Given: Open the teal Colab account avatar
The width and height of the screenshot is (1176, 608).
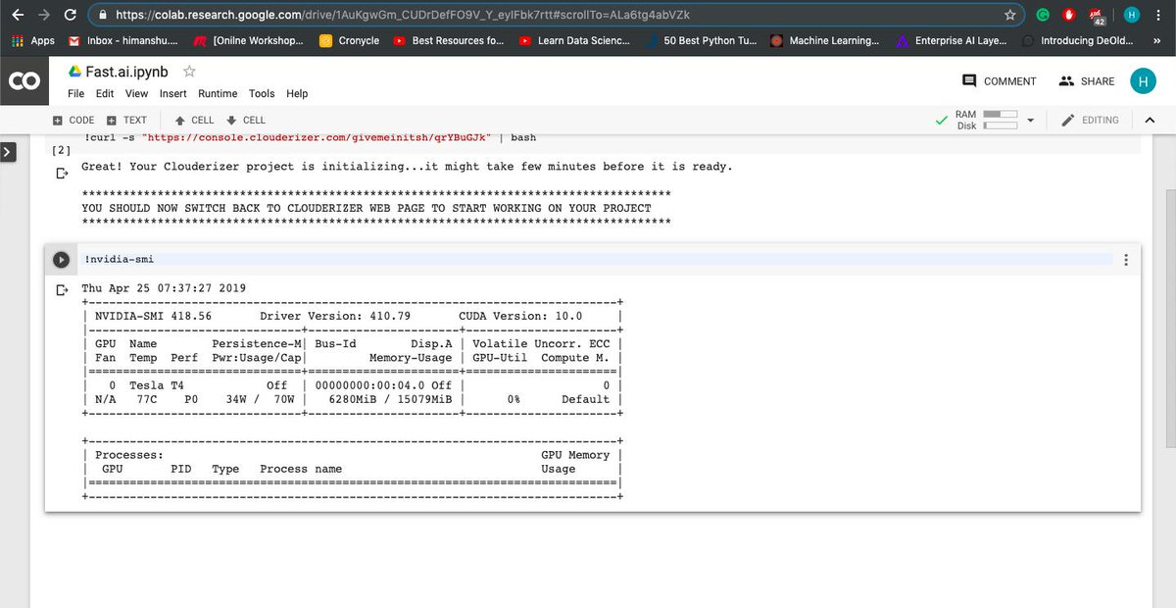Looking at the screenshot, I should click(1143, 81).
